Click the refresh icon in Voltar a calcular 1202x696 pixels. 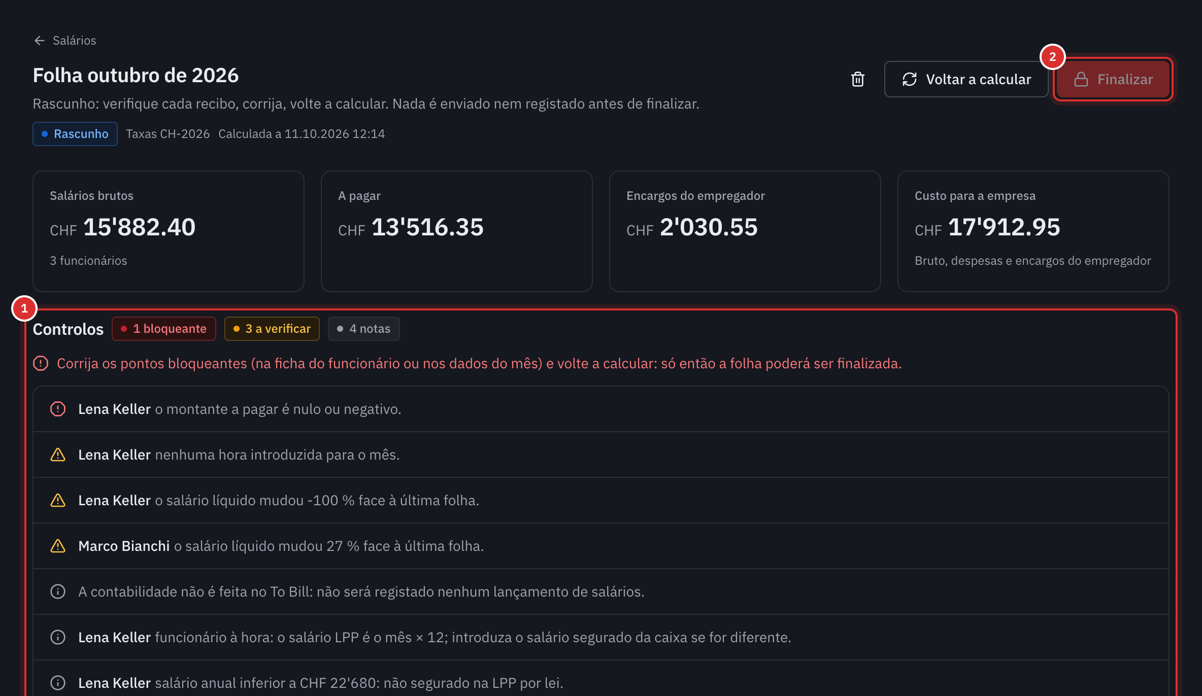pos(910,79)
